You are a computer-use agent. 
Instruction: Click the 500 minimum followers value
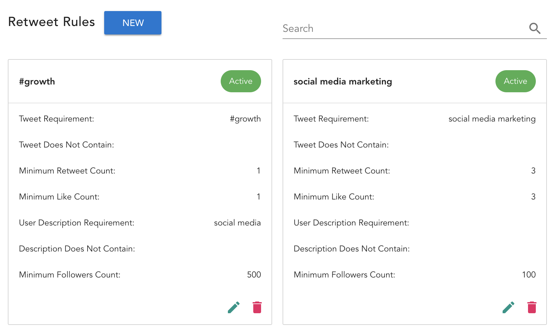(254, 275)
